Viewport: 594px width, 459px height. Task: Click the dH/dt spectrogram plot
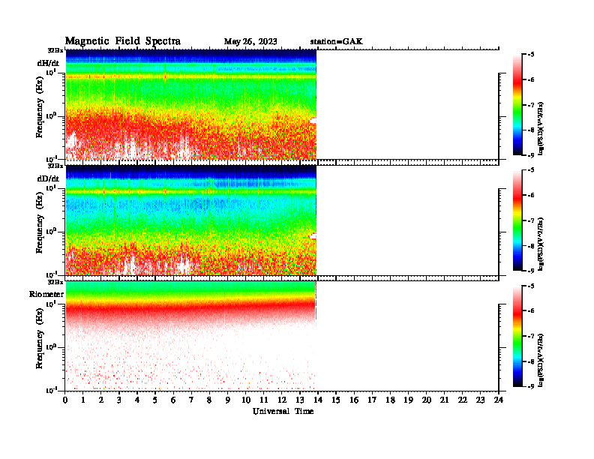click(x=191, y=104)
